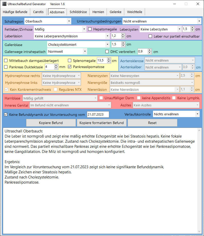Decrease Pankreas Duktektasie mm value
Viewport: 204px width, 236px height.
point(56,68)
